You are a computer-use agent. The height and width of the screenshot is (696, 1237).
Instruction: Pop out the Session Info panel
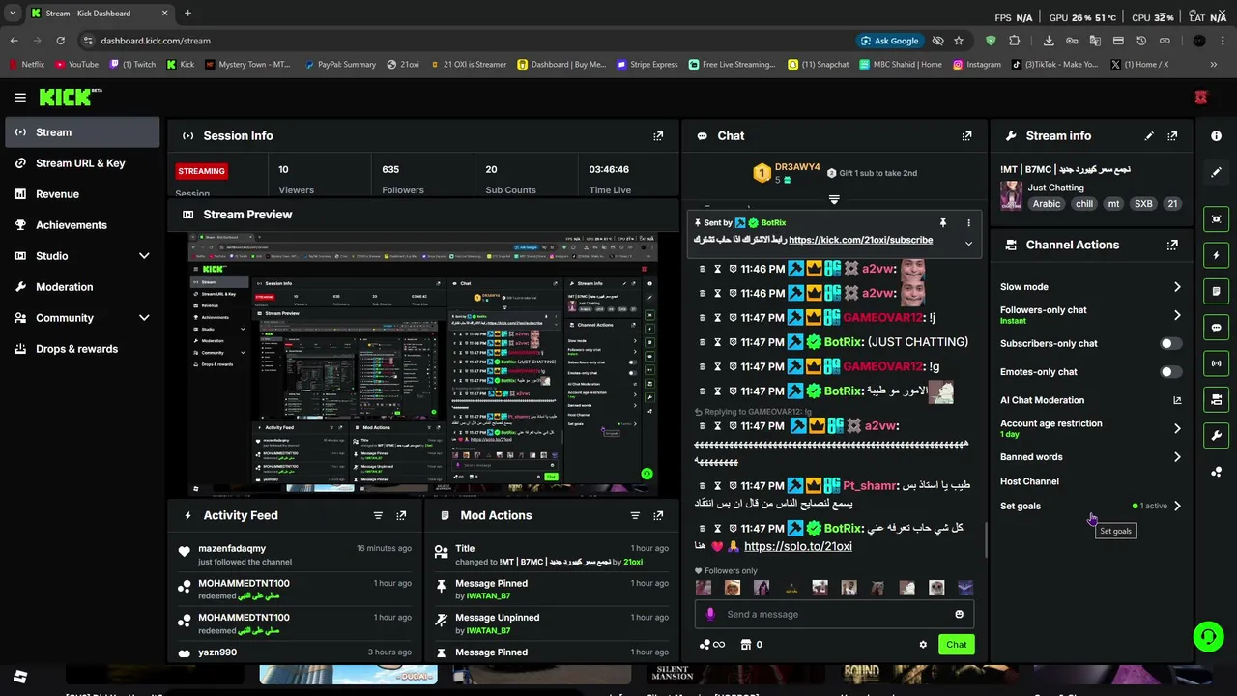pyautogui.click(x=658, y=136)
